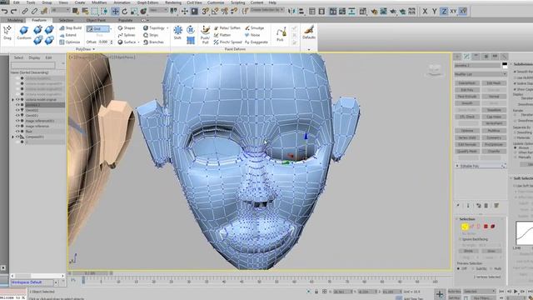The width and height of the screenshot is (533, 300).
Task: Select the SubObj preview selection radio
Action: pyautogui.click(x=473, y=268)
